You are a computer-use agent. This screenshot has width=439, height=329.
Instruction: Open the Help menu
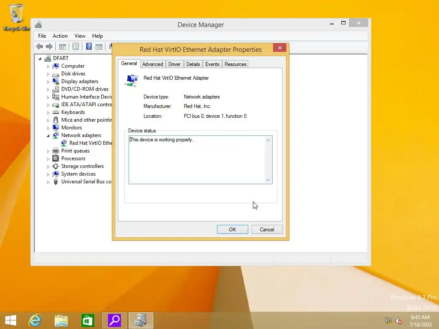click(x=97, y=36)
